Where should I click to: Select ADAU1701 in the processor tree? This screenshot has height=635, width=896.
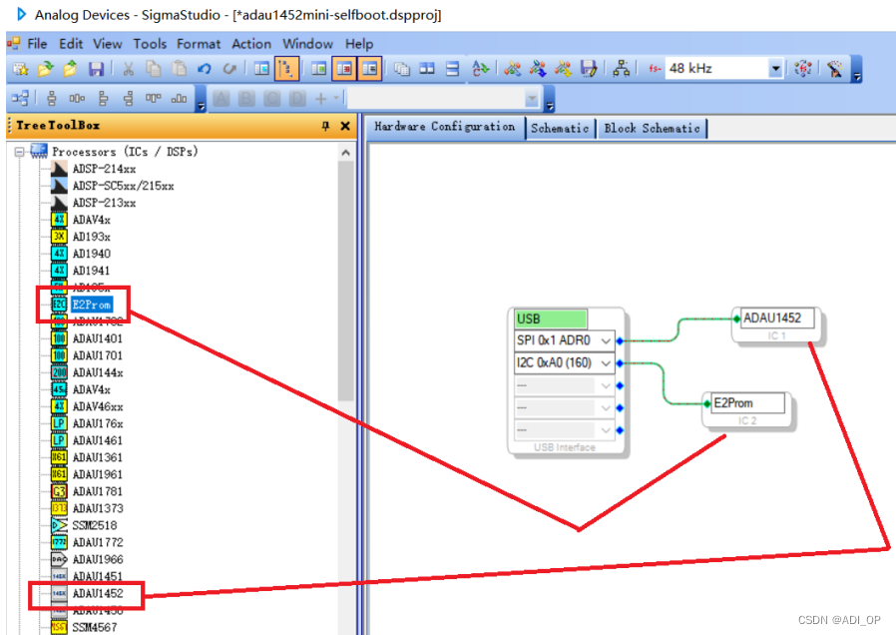tap(97, 355)
